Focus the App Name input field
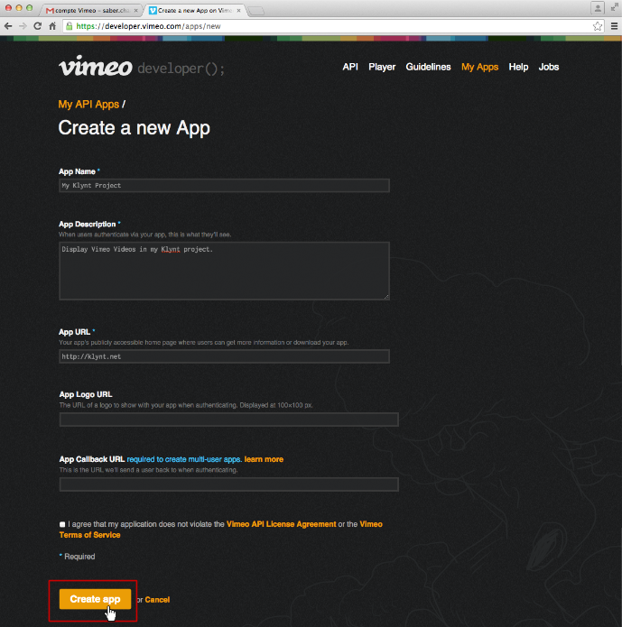This screenshot has width=622, height=627. coord(224,186)
